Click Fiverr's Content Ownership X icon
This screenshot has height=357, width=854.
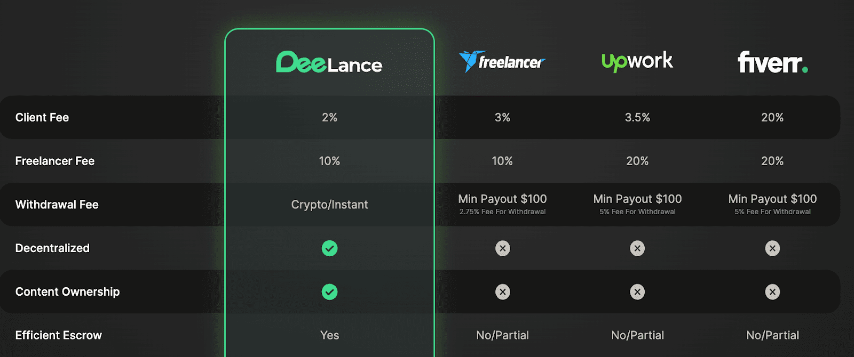click(x=772, y=292)
